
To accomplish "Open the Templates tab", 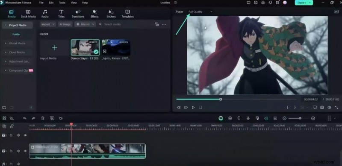I will [x=127, y=14].
